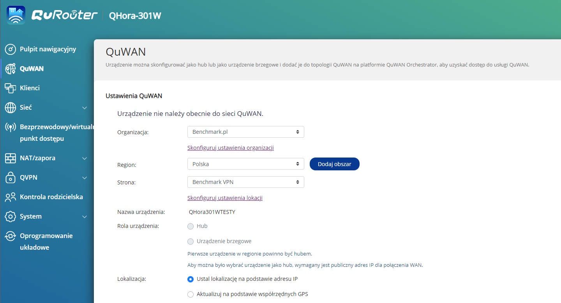
Task: Expand the Sieć submenu chevron
Action: 85,108
